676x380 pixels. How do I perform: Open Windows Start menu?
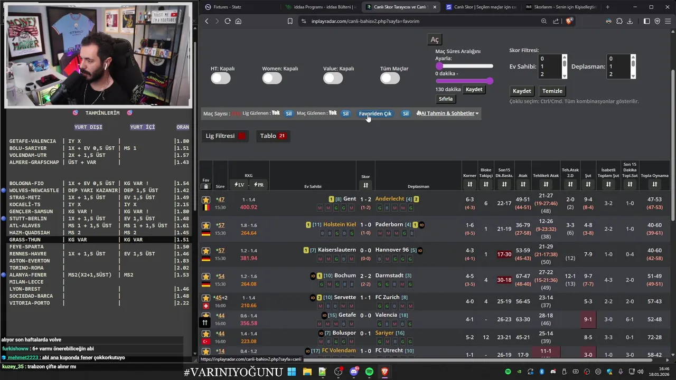292,372
